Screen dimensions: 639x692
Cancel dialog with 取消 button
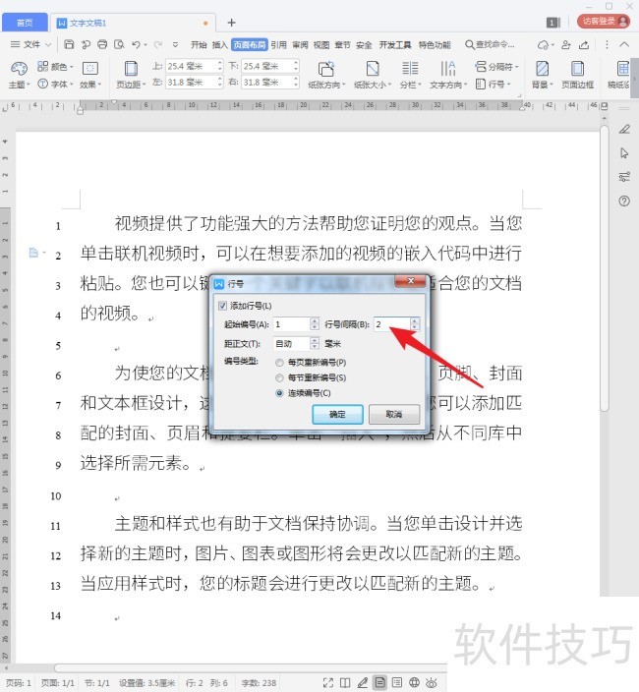(x=394, y=415)
